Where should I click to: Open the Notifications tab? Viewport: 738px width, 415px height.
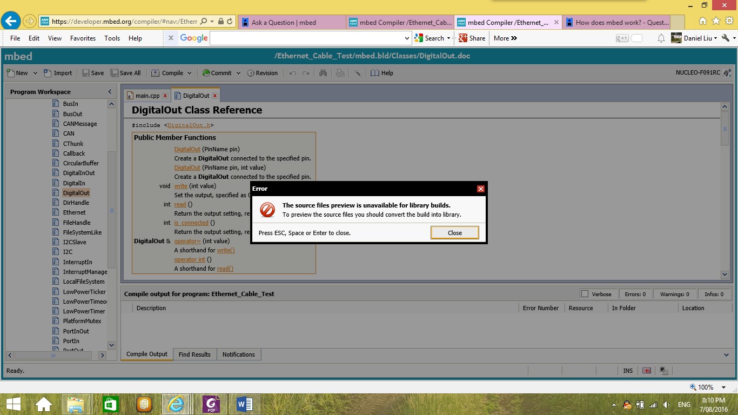(x=238, y=354)
